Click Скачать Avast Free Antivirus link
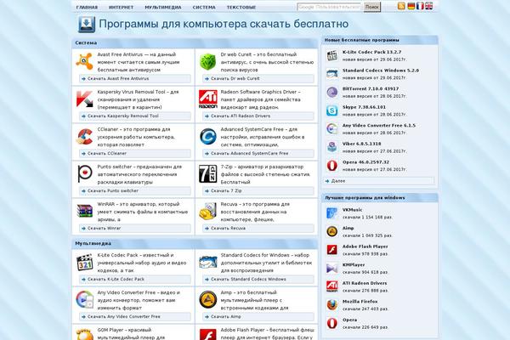This screenshot has width=510, height=340. 134,79
